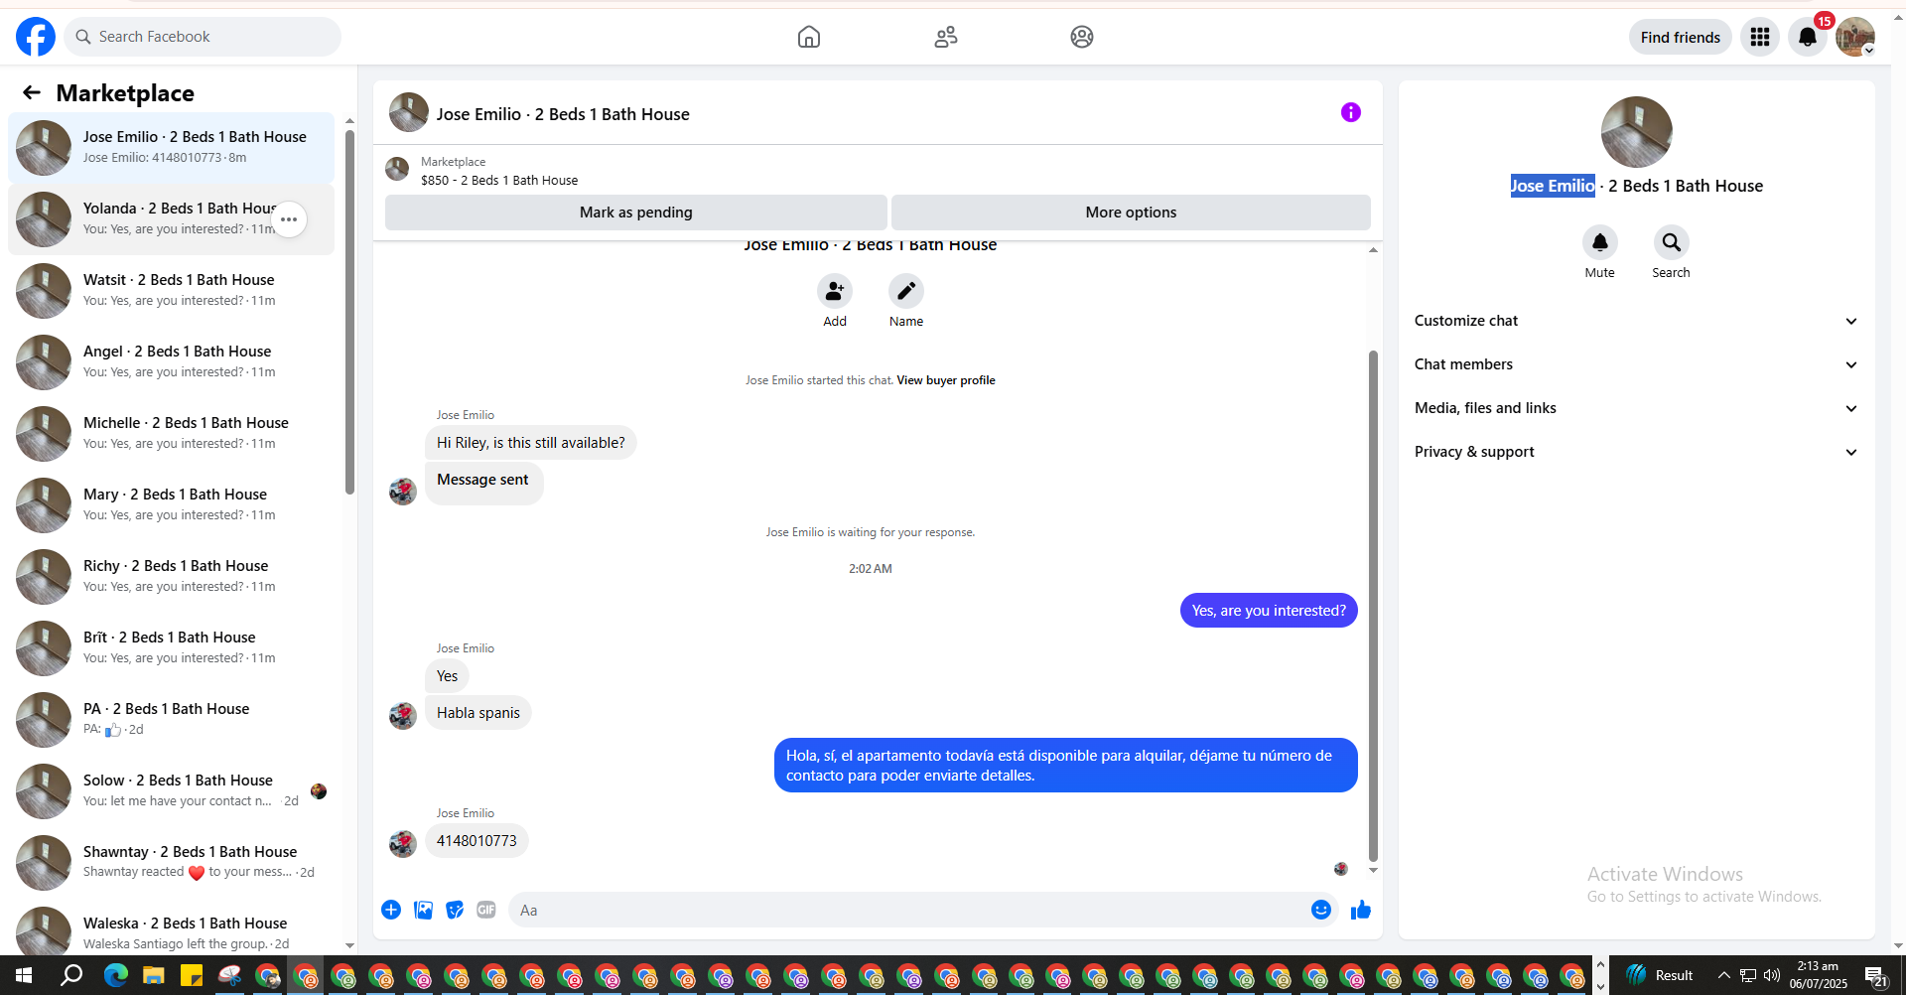Click Mark as pending button
The width and height of the screenshot is (1906, 995).
(x=636, y=213)
